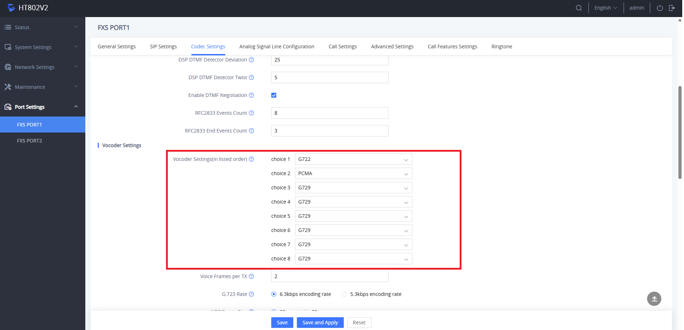Click the page vertical scrollbar thumb
The image size is (684, 330).
click(x=680, y=131)
